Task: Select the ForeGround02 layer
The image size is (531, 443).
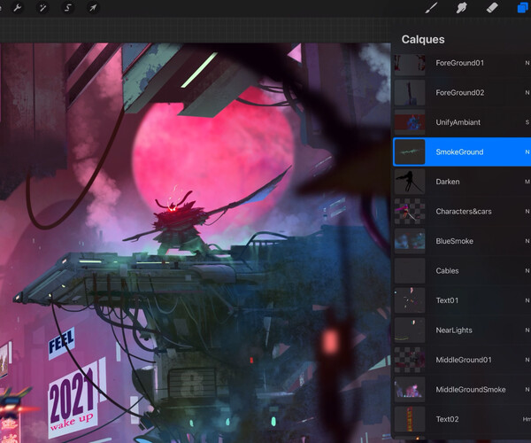Action: pos(462,92)
